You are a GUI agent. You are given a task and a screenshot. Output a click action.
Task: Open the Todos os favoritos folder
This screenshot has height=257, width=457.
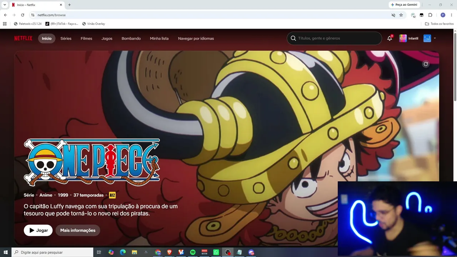(x=439, y=24)
